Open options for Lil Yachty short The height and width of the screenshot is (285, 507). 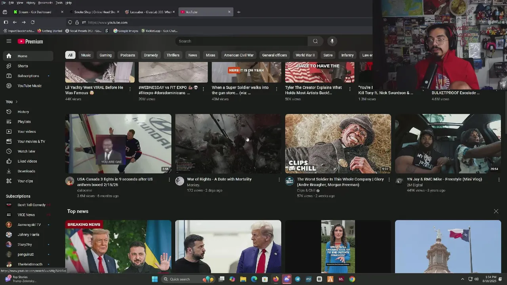[130, 89]
